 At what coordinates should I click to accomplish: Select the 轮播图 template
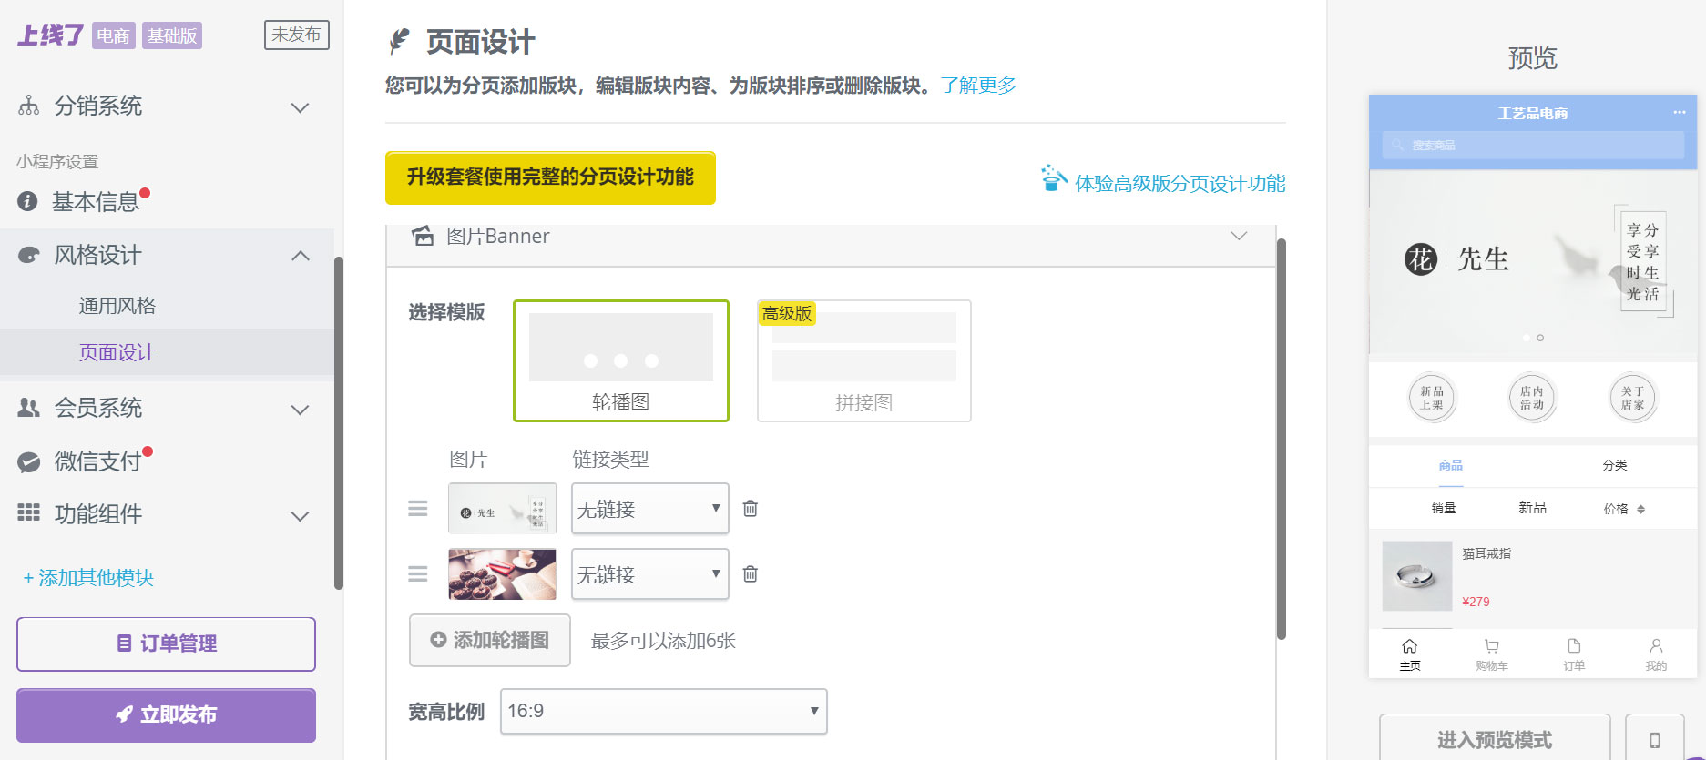(x=621, y=360)
